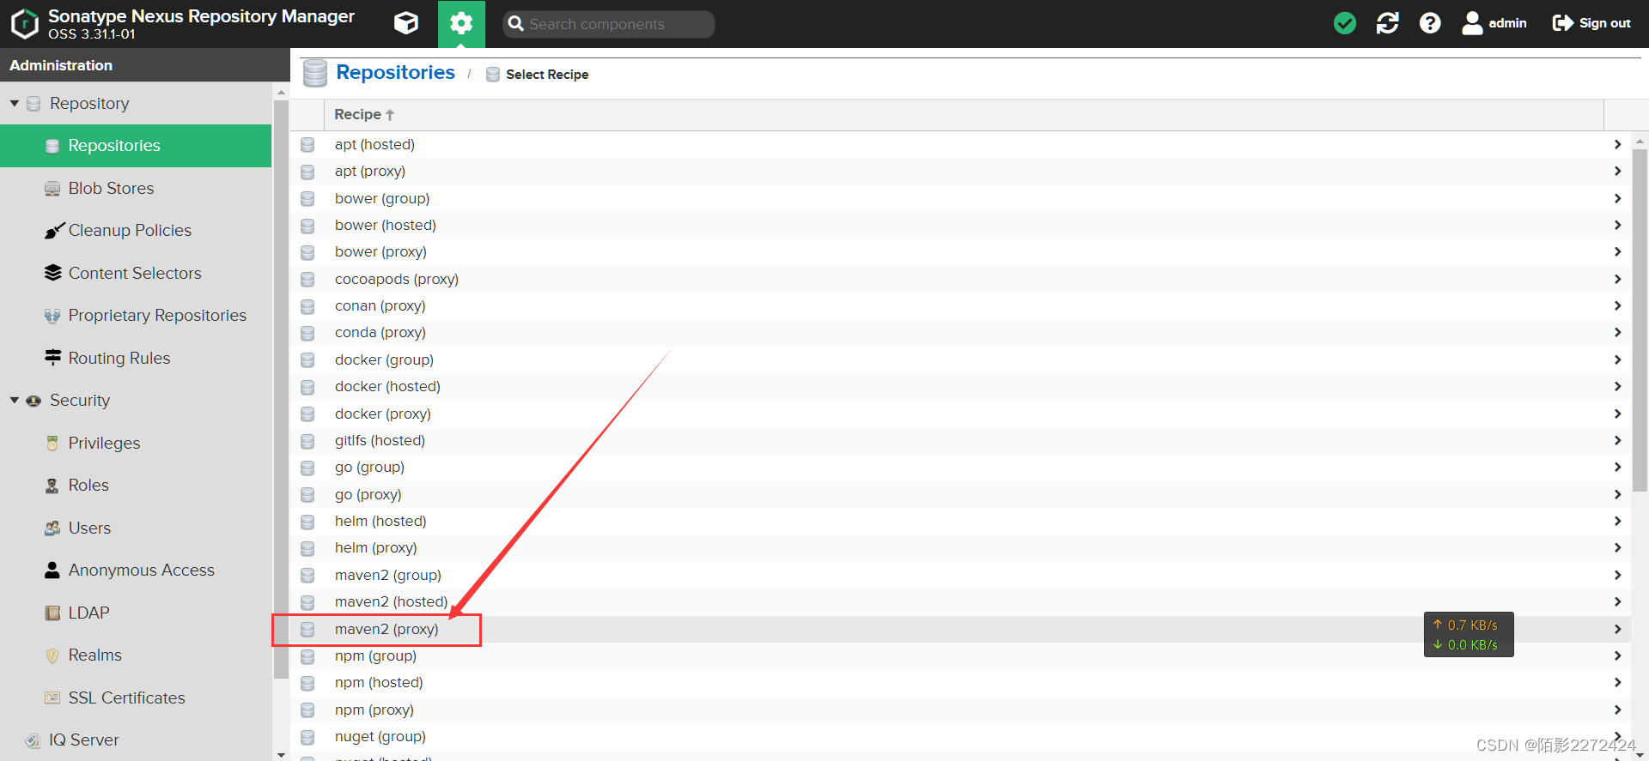Viewport: 1649px width, 761px height.
Task: Click the Content Selectors layers icon
Action: pyautogui.click(x=53, y=273)
